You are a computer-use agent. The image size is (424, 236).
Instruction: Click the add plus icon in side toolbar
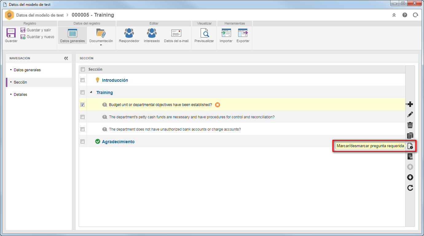point(410,104)
